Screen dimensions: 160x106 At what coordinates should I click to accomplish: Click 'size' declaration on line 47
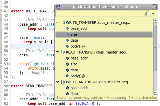click(x=24, y=37)
